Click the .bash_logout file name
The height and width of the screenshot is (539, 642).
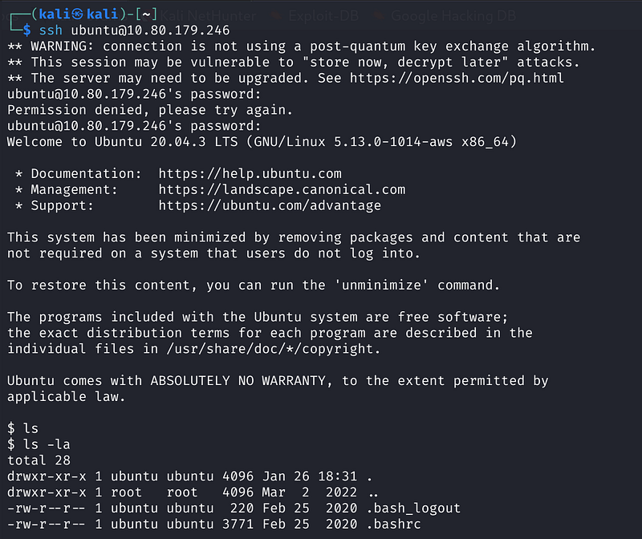(413, 509)
